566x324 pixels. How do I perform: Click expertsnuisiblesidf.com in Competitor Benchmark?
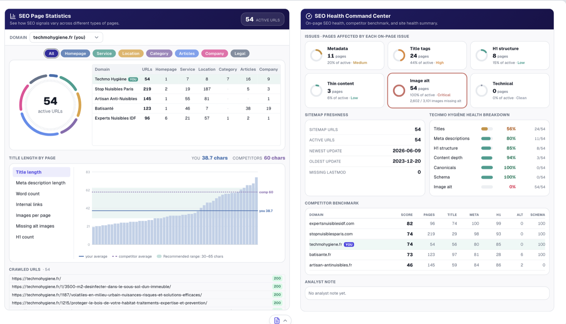(332, 224)
